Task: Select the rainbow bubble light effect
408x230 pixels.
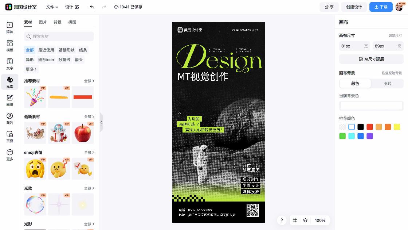Action: click(x=35, y=204)
